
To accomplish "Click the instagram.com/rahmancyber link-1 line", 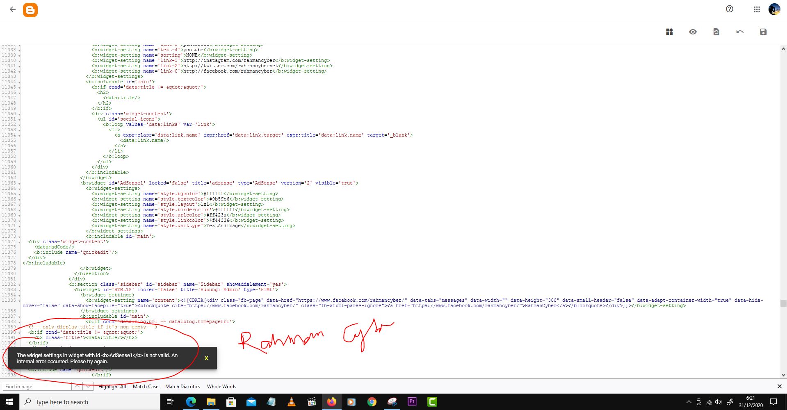I will 210,60.
